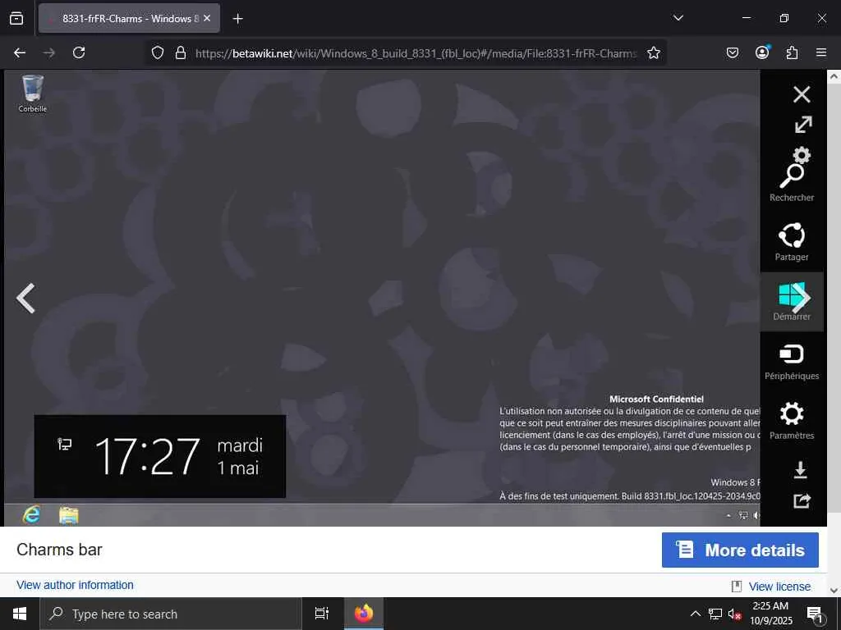841x630 pixels.
Task: Click the Firefox taskbar icon
Action: (364, 614)
